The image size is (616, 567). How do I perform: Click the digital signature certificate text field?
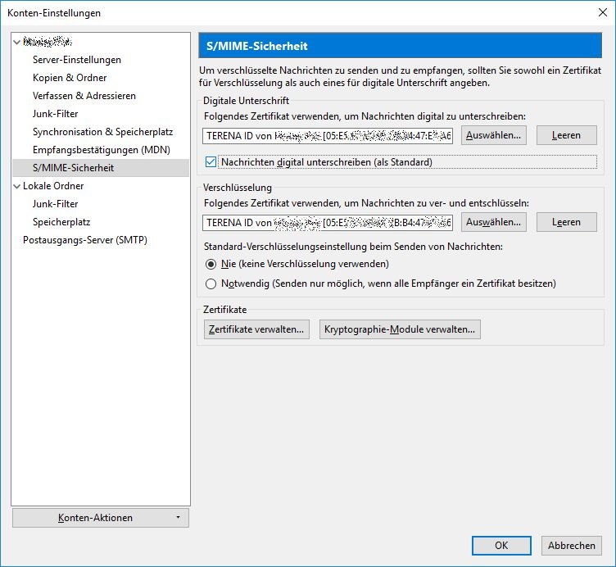(328, 135)
